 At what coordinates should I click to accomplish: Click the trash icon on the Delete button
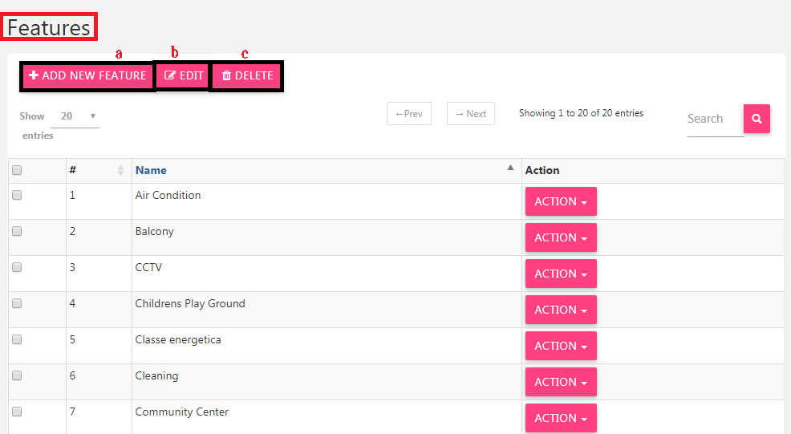(x=226, y=75)
